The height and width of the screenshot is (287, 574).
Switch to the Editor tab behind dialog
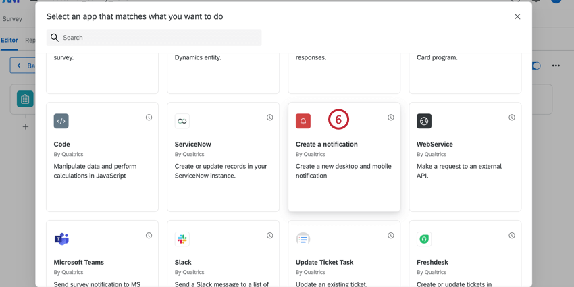9,41
